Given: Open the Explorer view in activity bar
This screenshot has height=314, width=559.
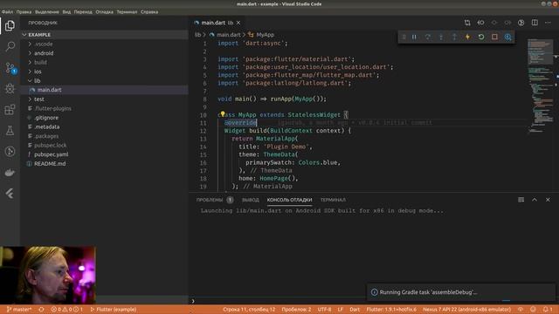Looking at the screenshot, I should [x=10, y=25].
